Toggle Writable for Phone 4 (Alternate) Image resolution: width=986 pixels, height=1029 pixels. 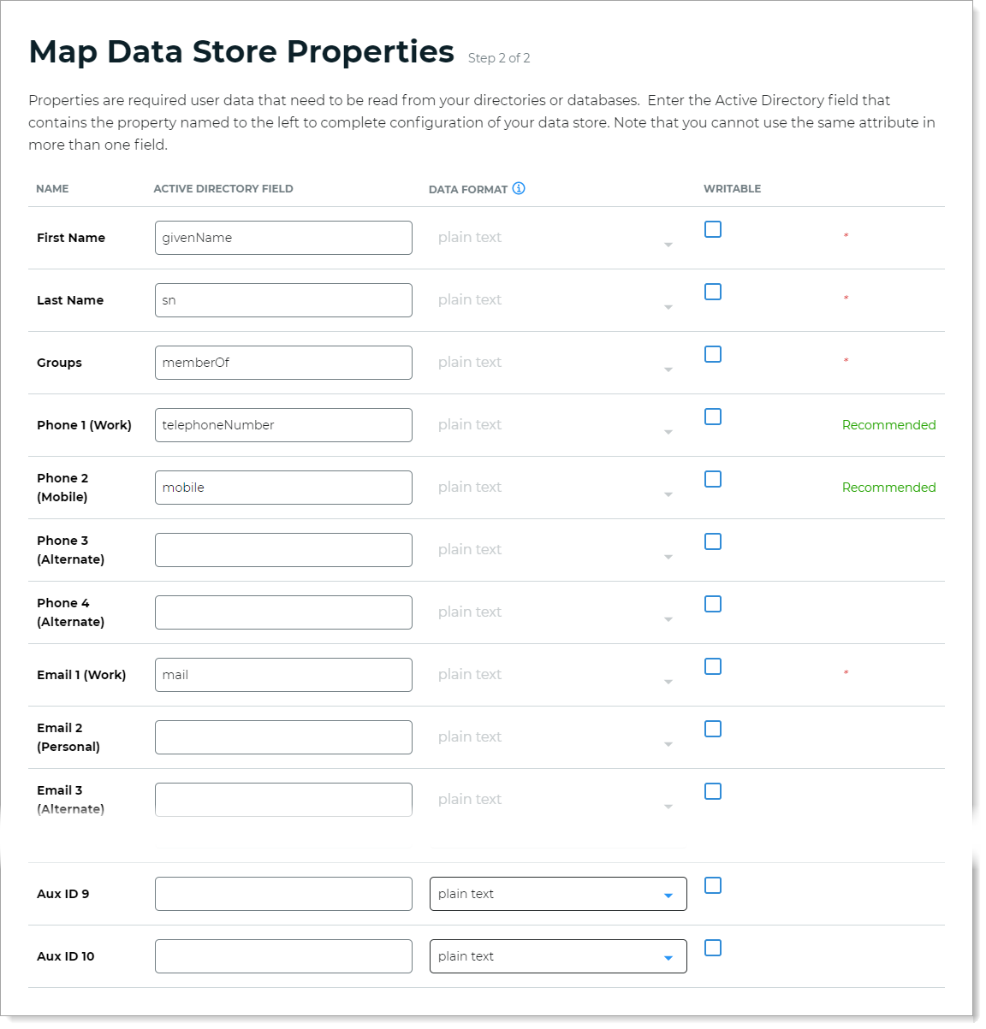(x=713, y=604)
